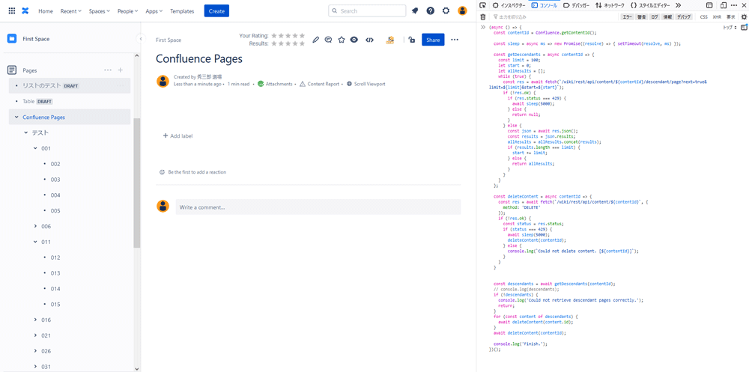Toggle the ログ console filter

[x=655, y=16]
